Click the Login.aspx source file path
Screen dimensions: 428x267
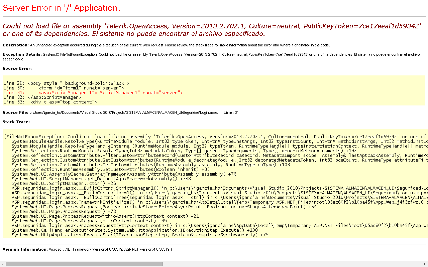(x=123, y=112)
